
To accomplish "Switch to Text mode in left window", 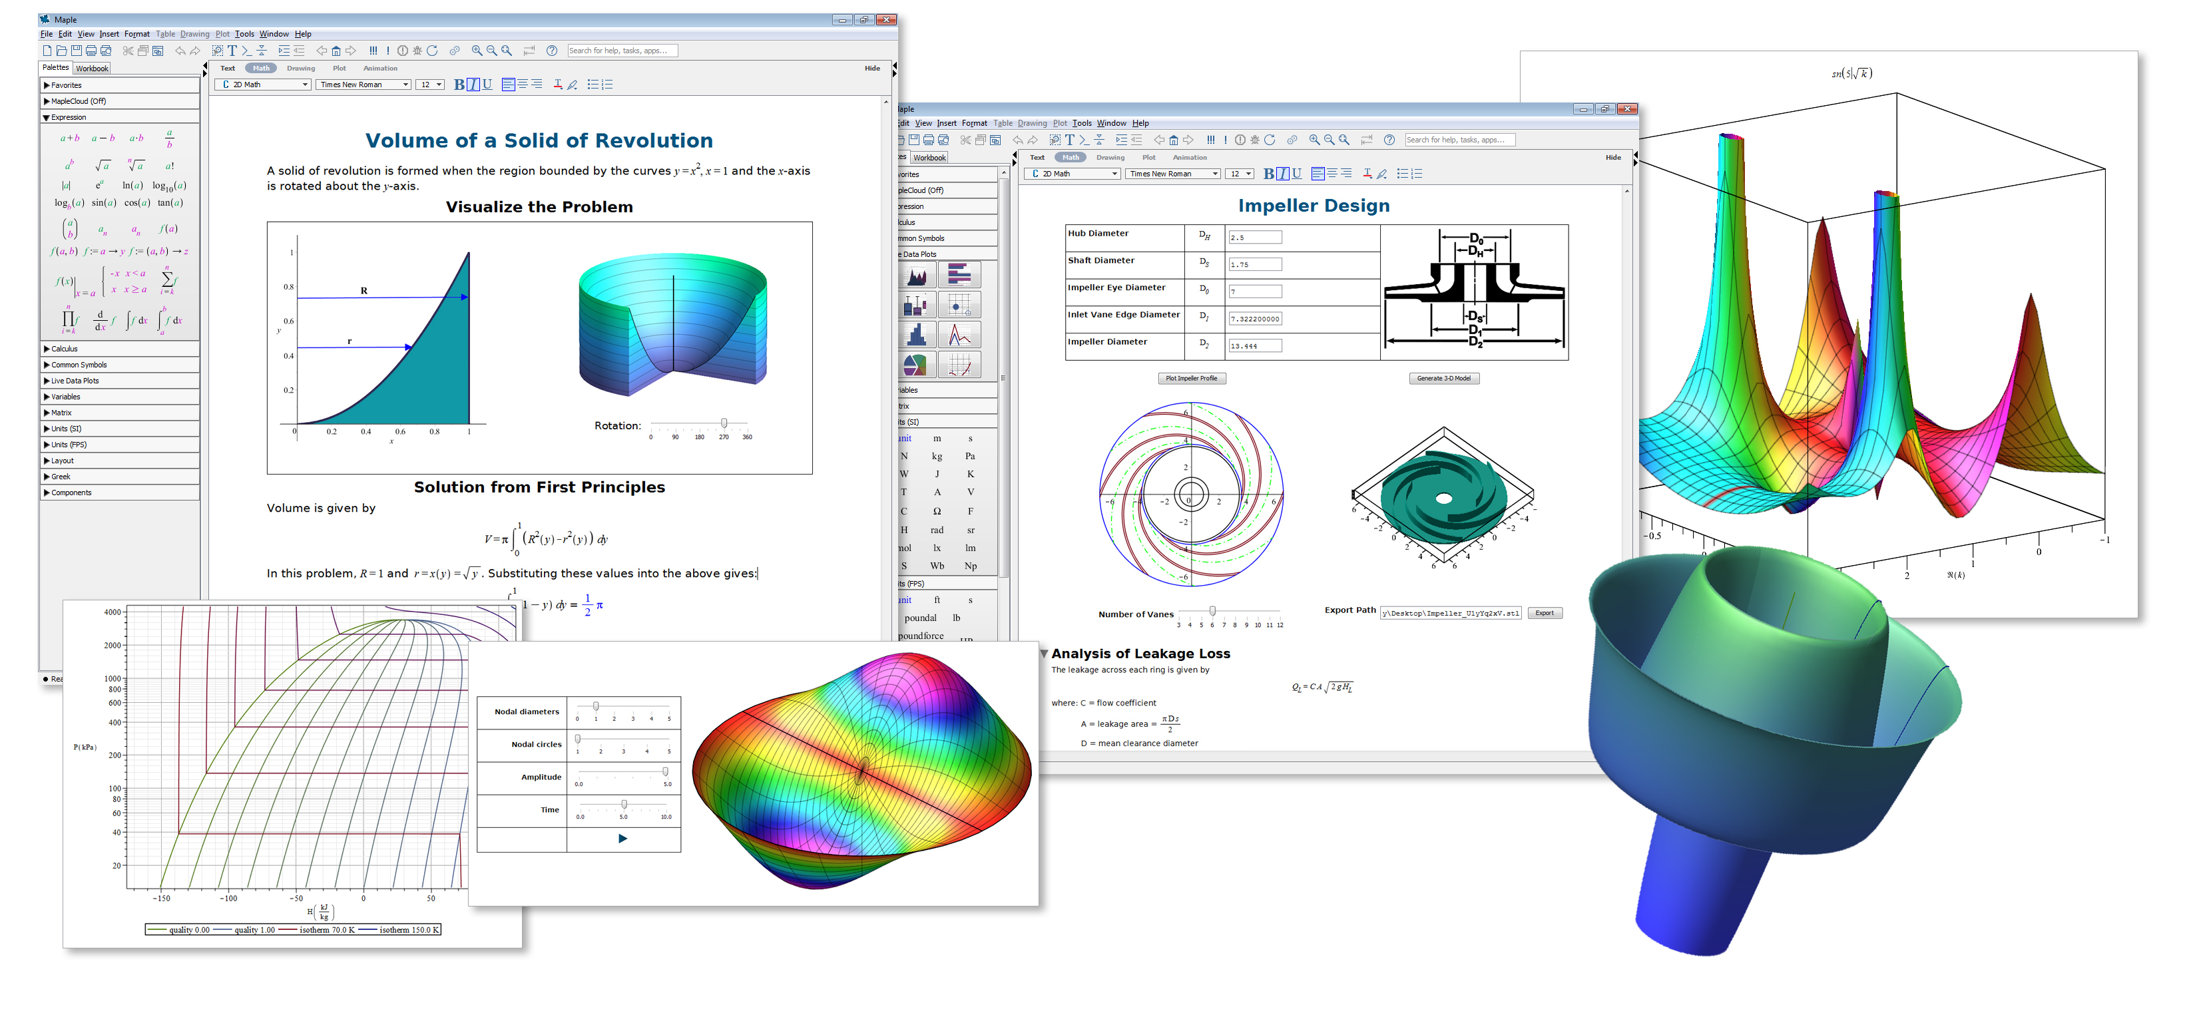I will (228, 68).
